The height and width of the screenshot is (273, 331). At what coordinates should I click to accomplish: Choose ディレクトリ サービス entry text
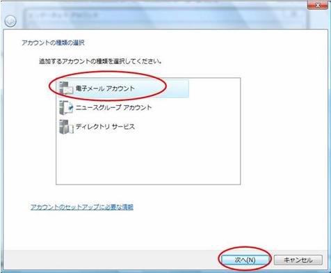[x=105, y=127]
